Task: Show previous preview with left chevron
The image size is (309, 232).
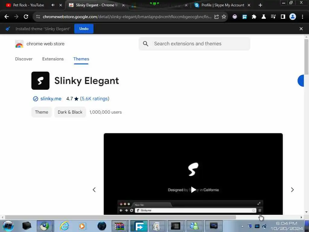Action: click(94, 190)
